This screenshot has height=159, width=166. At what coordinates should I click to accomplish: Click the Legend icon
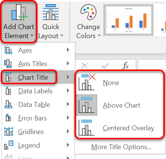point(9,145)
